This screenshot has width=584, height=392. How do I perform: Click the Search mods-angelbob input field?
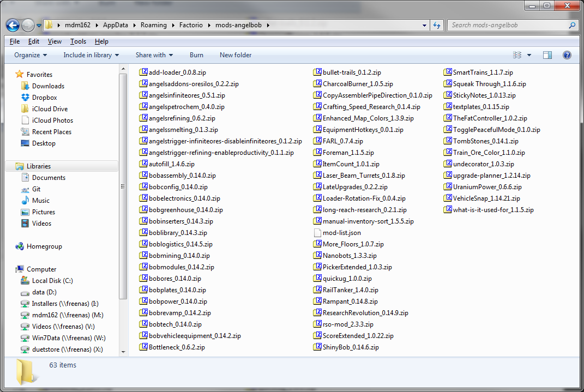pyautogui.click(x=507, y=25)
